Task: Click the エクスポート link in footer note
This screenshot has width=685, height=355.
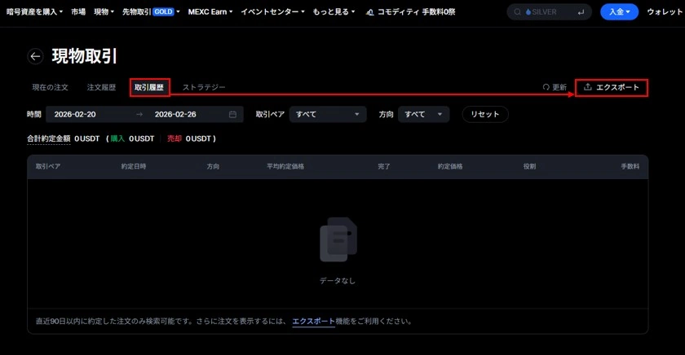Action: pyautogui.click(x=313, y=322)
